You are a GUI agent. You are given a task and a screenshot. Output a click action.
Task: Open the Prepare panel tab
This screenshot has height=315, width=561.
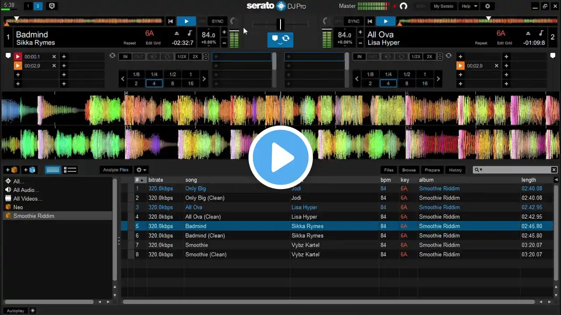point(432,170)
